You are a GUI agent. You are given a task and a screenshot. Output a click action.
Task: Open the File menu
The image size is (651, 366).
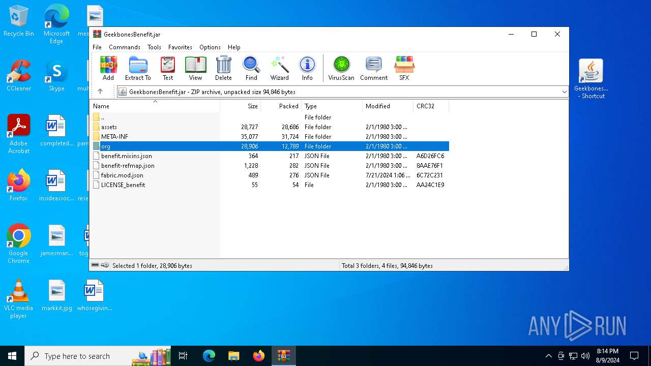(x=97, y=47)
